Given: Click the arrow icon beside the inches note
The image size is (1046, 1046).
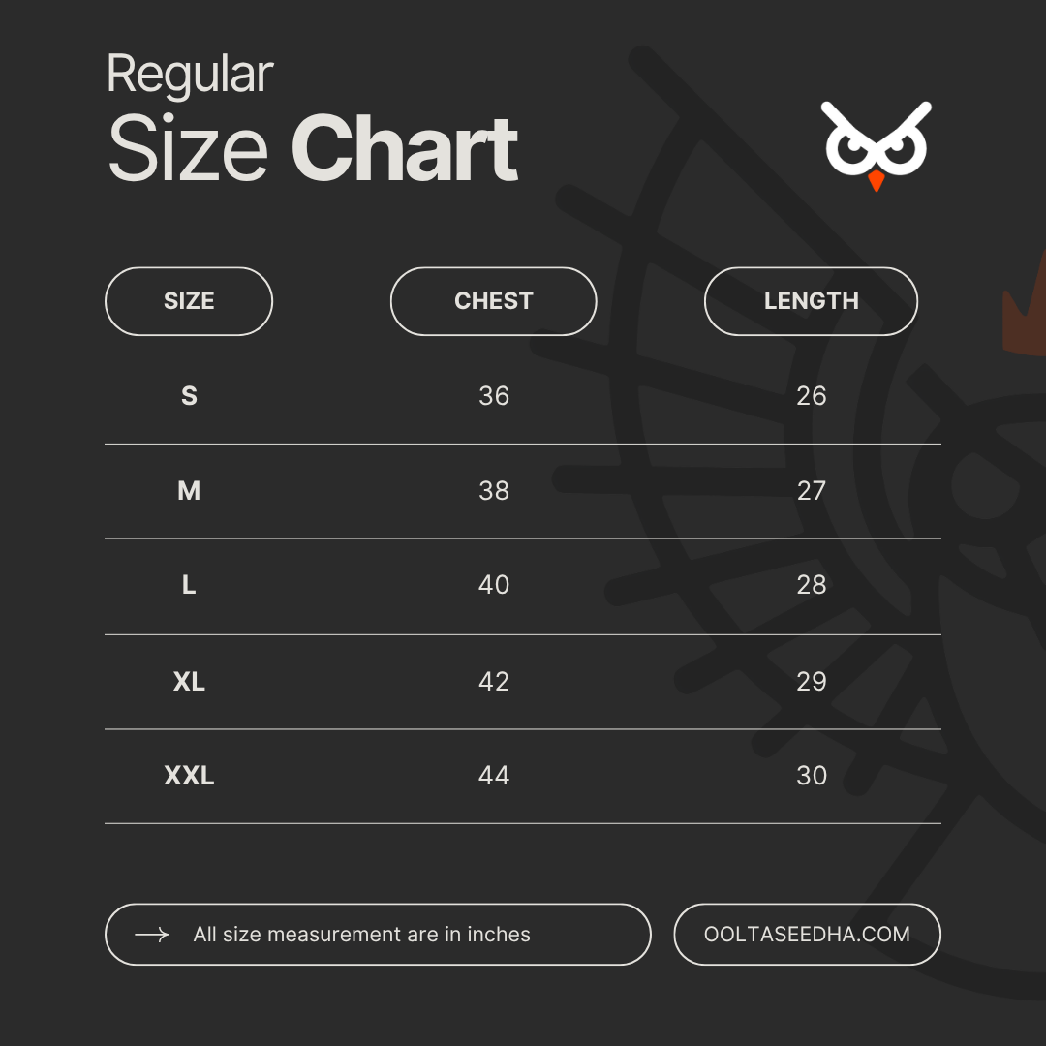Looking at the screenshot, I should coord(152,935).
